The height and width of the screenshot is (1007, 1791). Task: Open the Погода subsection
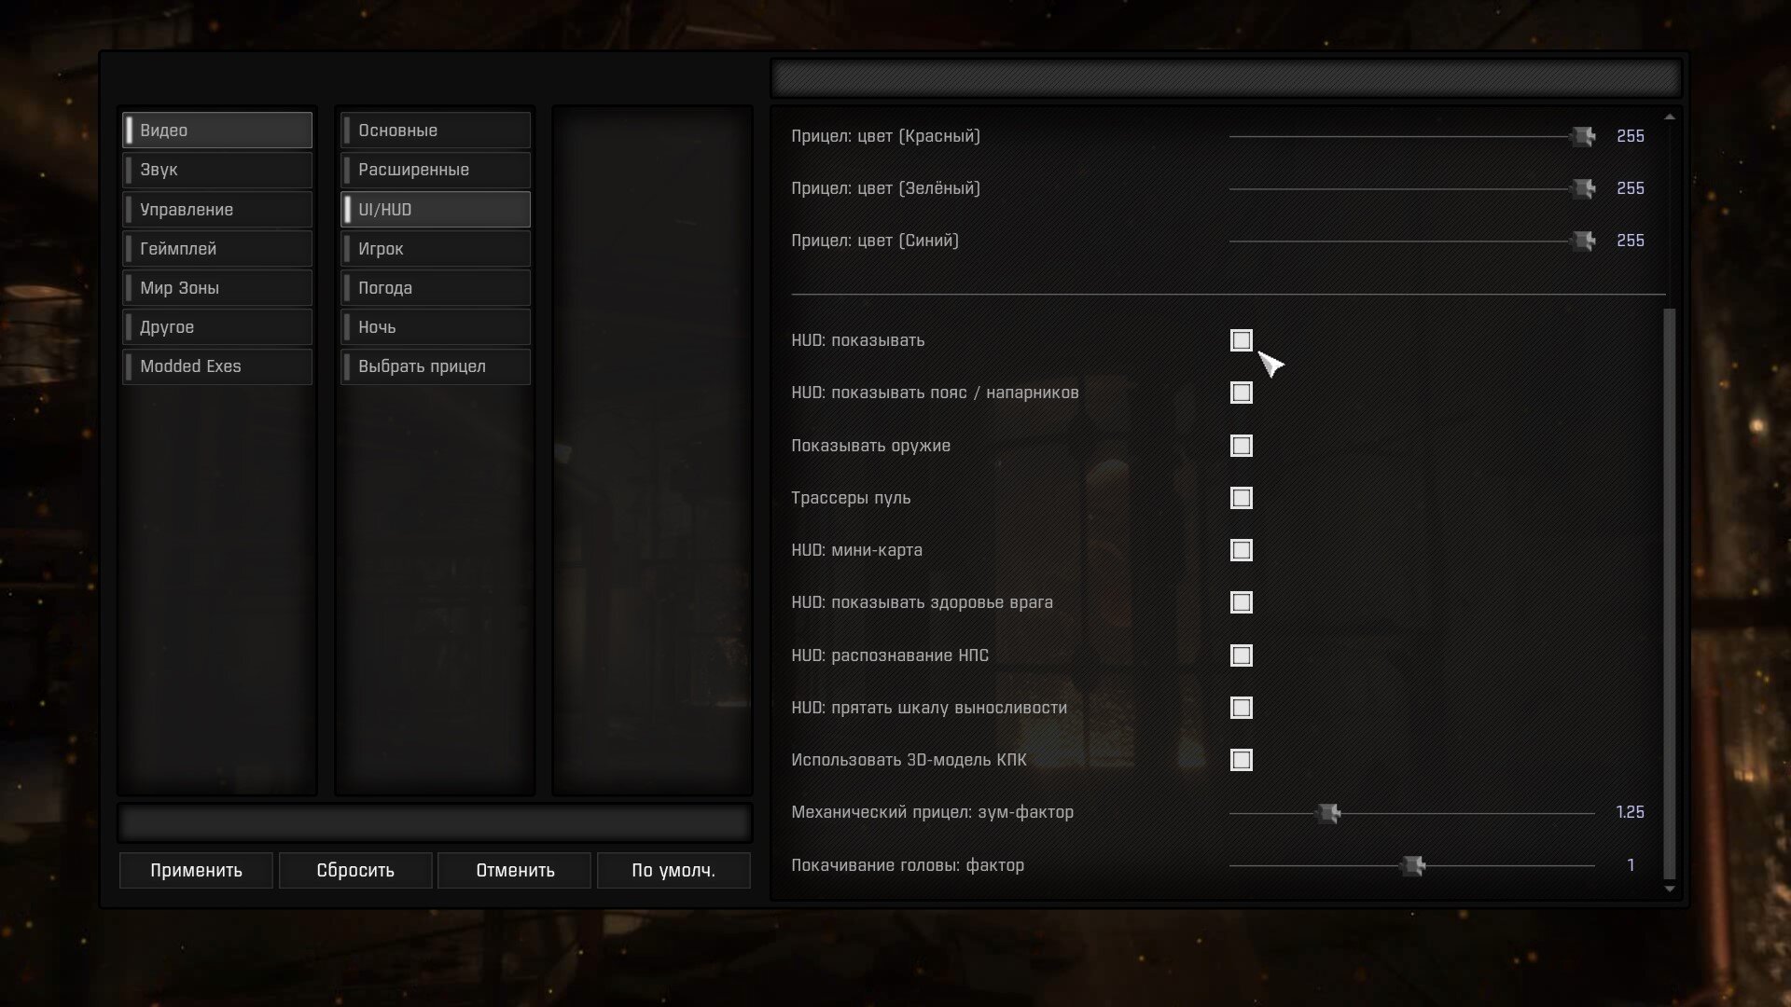(x=436, y=288)
